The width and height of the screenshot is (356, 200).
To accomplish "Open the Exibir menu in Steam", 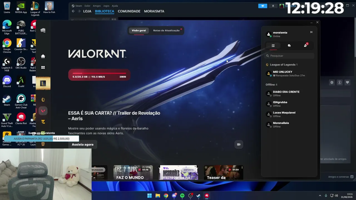I will 87,6.
